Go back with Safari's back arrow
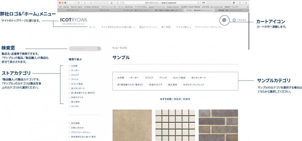The height and width of the screenshot is (141, 302). 70,3
